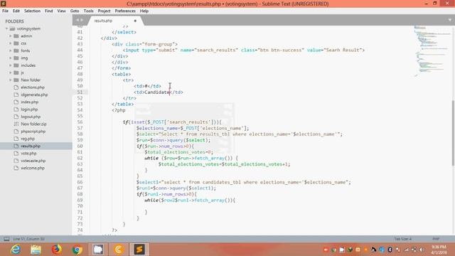Collapse the votingsystem root folder
This screenshot has width=455, height=256.
[x=6, y=28]
